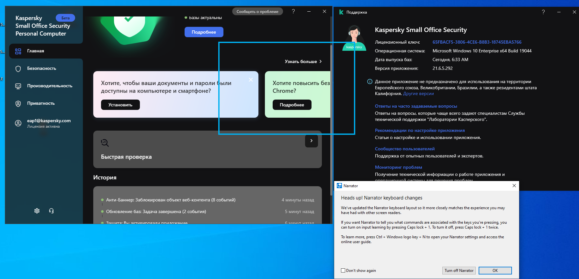This screenshot has width=579, height=279.
Task: Click database release date Сегодня, 6:33 AM
Action: pyautogui.click(x=450, y=59)
